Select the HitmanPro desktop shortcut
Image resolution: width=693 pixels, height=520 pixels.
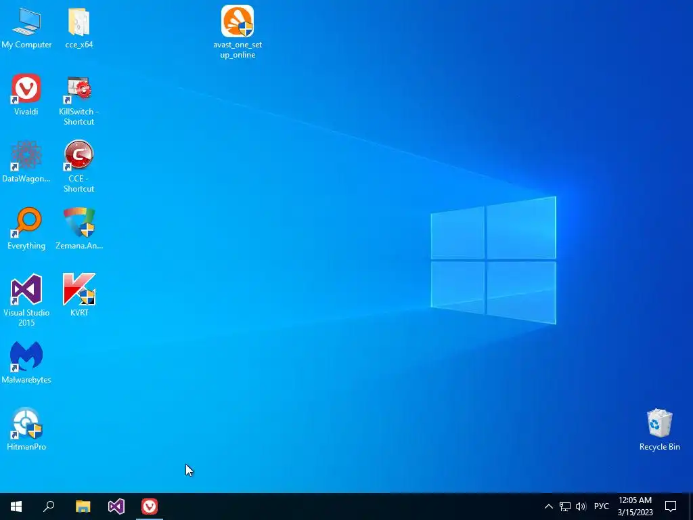tap(26, 429)
